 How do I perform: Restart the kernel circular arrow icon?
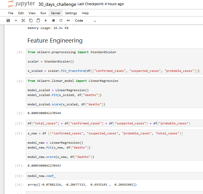coord(61,20)
